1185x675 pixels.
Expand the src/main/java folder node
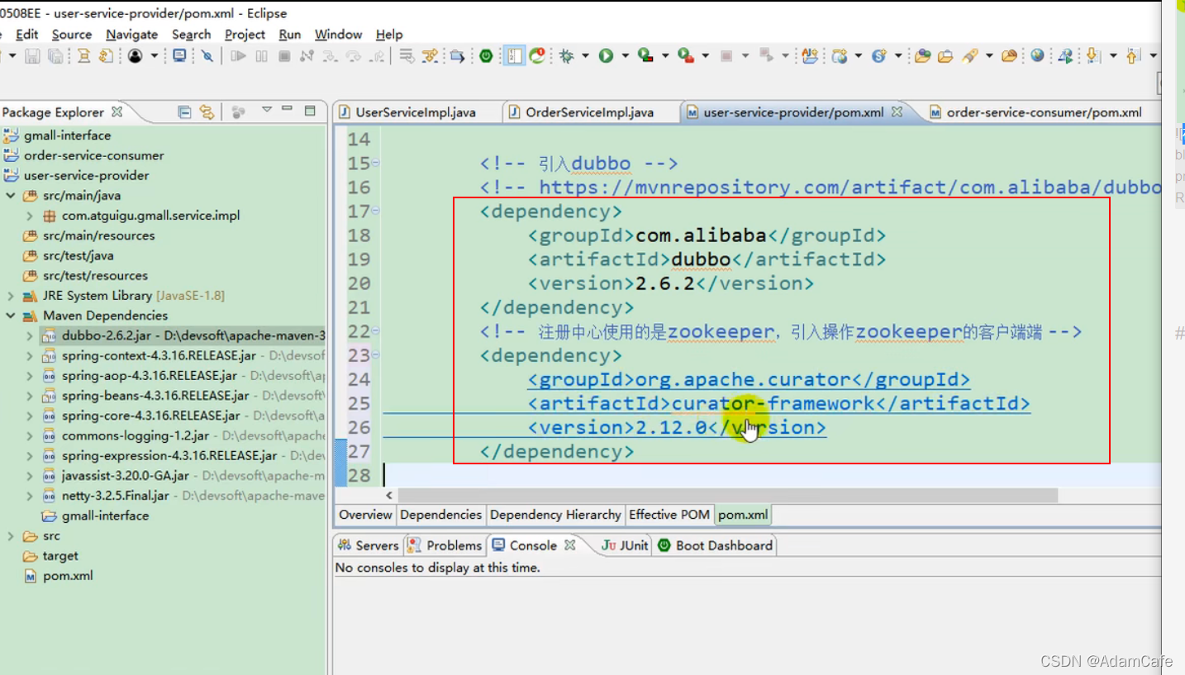11,196
